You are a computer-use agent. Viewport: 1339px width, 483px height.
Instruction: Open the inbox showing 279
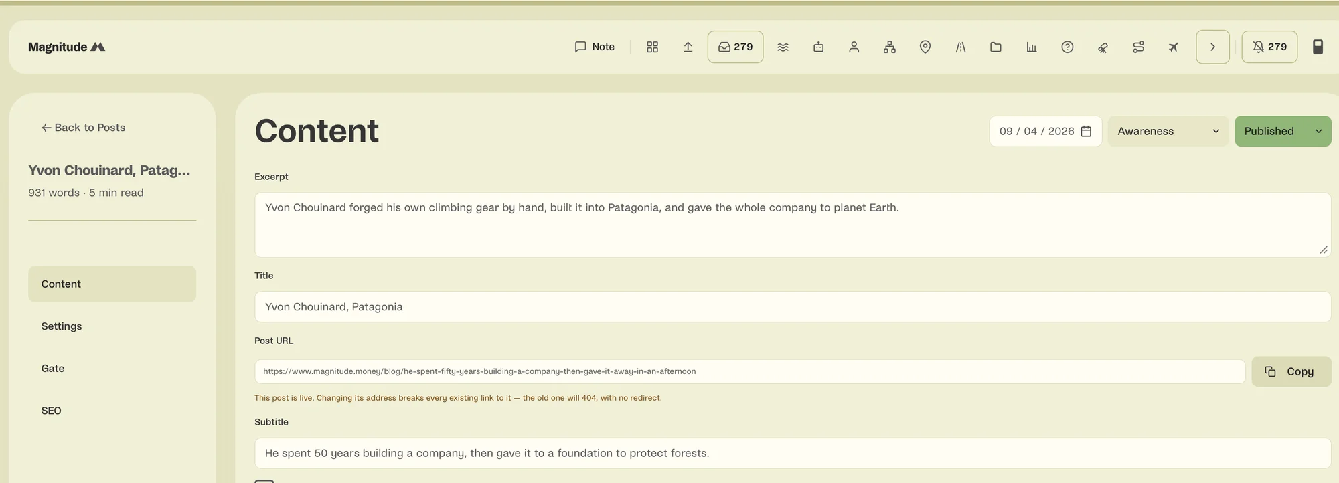[735, 47]
